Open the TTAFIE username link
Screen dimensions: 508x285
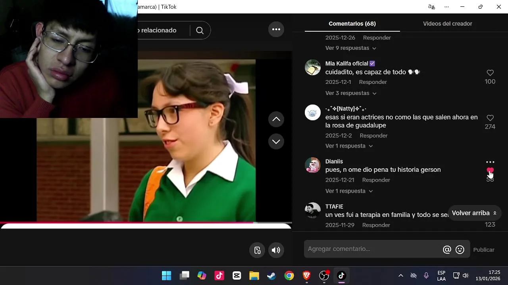(x=334, y=207)
